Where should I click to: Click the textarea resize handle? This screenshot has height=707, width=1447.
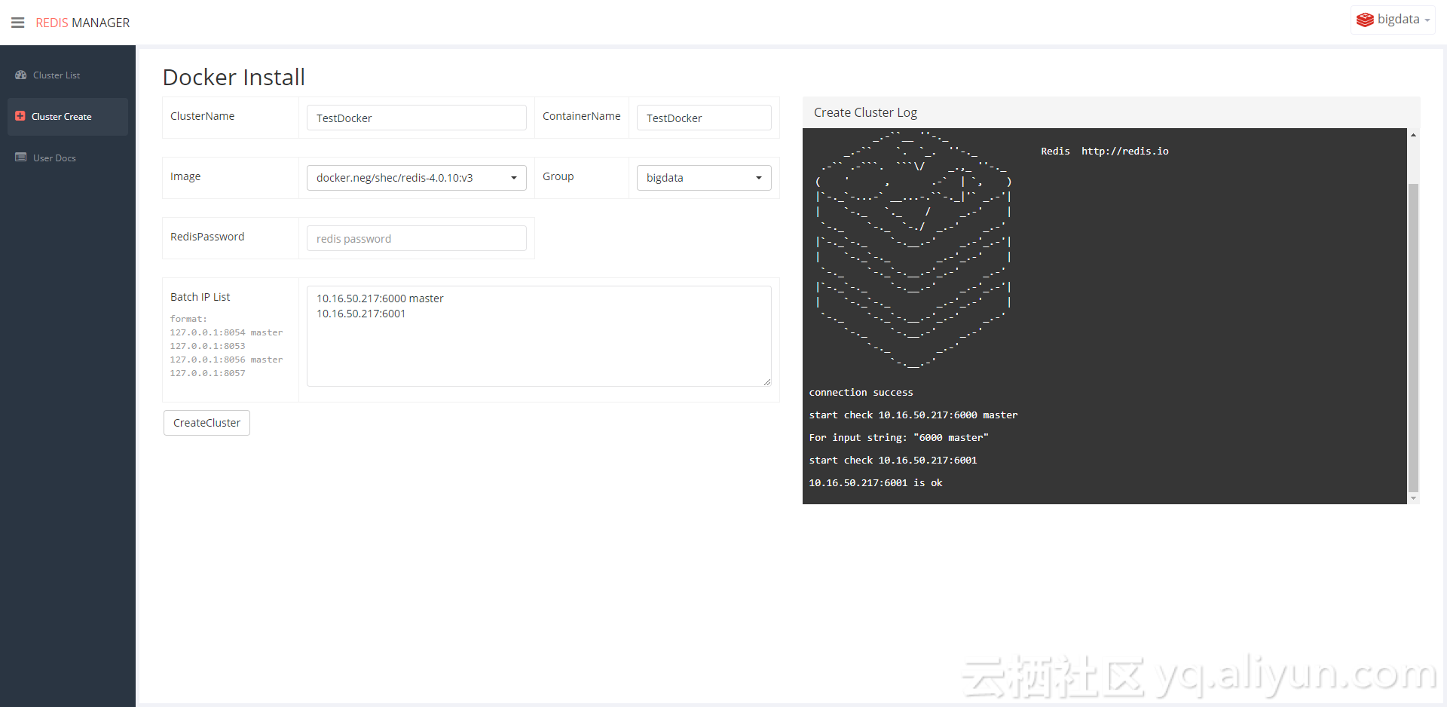(766, 382)
